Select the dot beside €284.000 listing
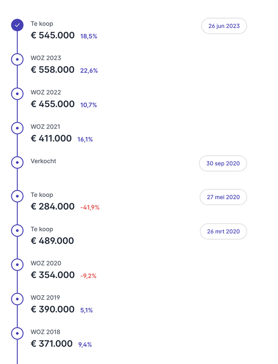The height and width of the screenshot is (364, 278). [x=17, y=196]
